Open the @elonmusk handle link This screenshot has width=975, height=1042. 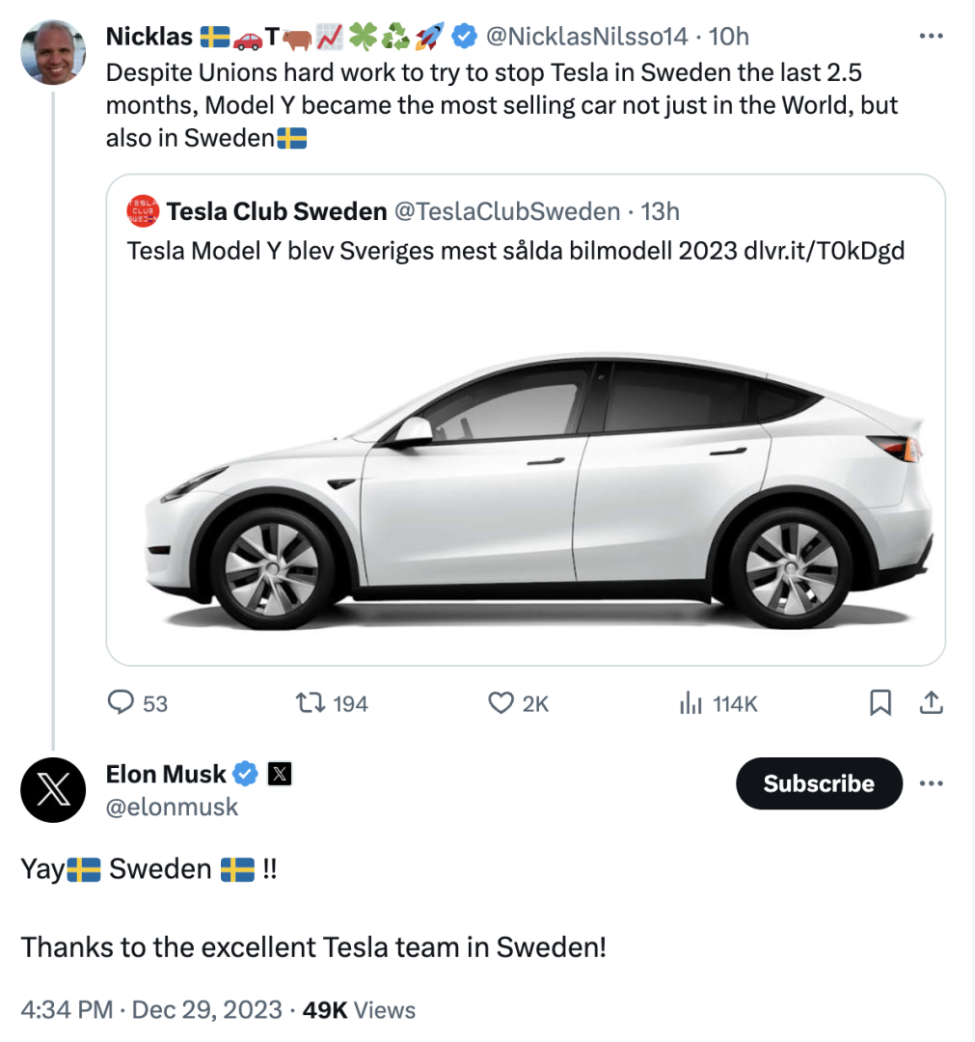pyautogui.click(x=172, y=807)
